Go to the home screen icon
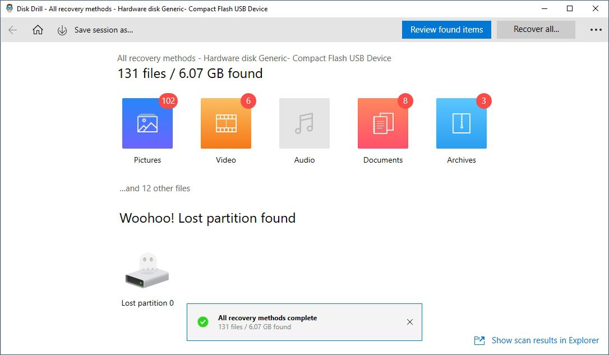Screen dimensions: 609x355 click(x=38, y=30)
